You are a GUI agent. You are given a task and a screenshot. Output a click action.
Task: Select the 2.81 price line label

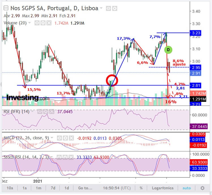[x=196, y=85]
